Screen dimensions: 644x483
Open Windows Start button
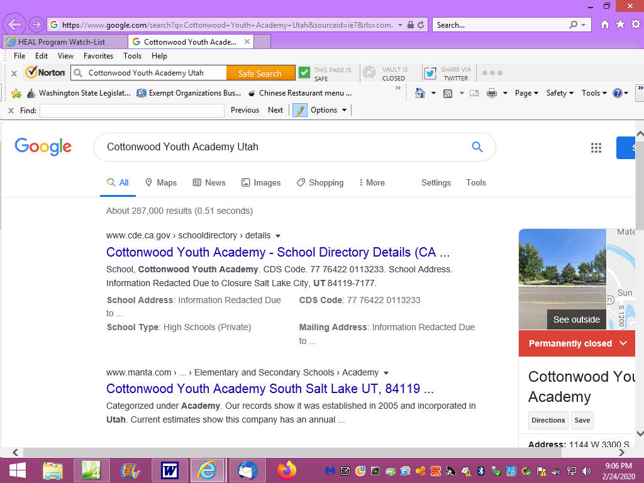[17, 470]
